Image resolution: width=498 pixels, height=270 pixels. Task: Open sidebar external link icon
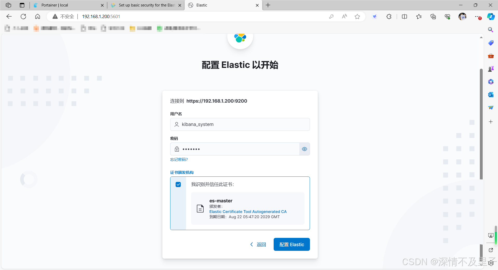(x=491, y=250)
